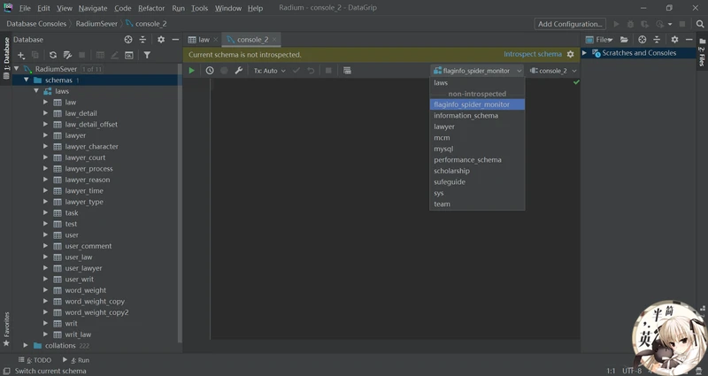This screenshot has width=708, height=376.
Task: Open the Files view dropdown
Action: (599, 40)
